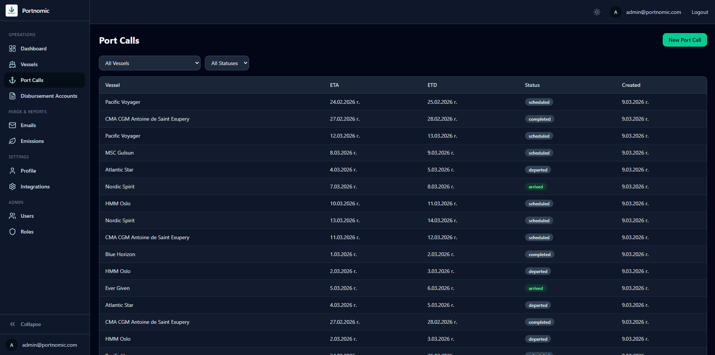This screenshot has height=355, width=715.
Task: Click Logout in the top bar
Action: pos(700,12)
